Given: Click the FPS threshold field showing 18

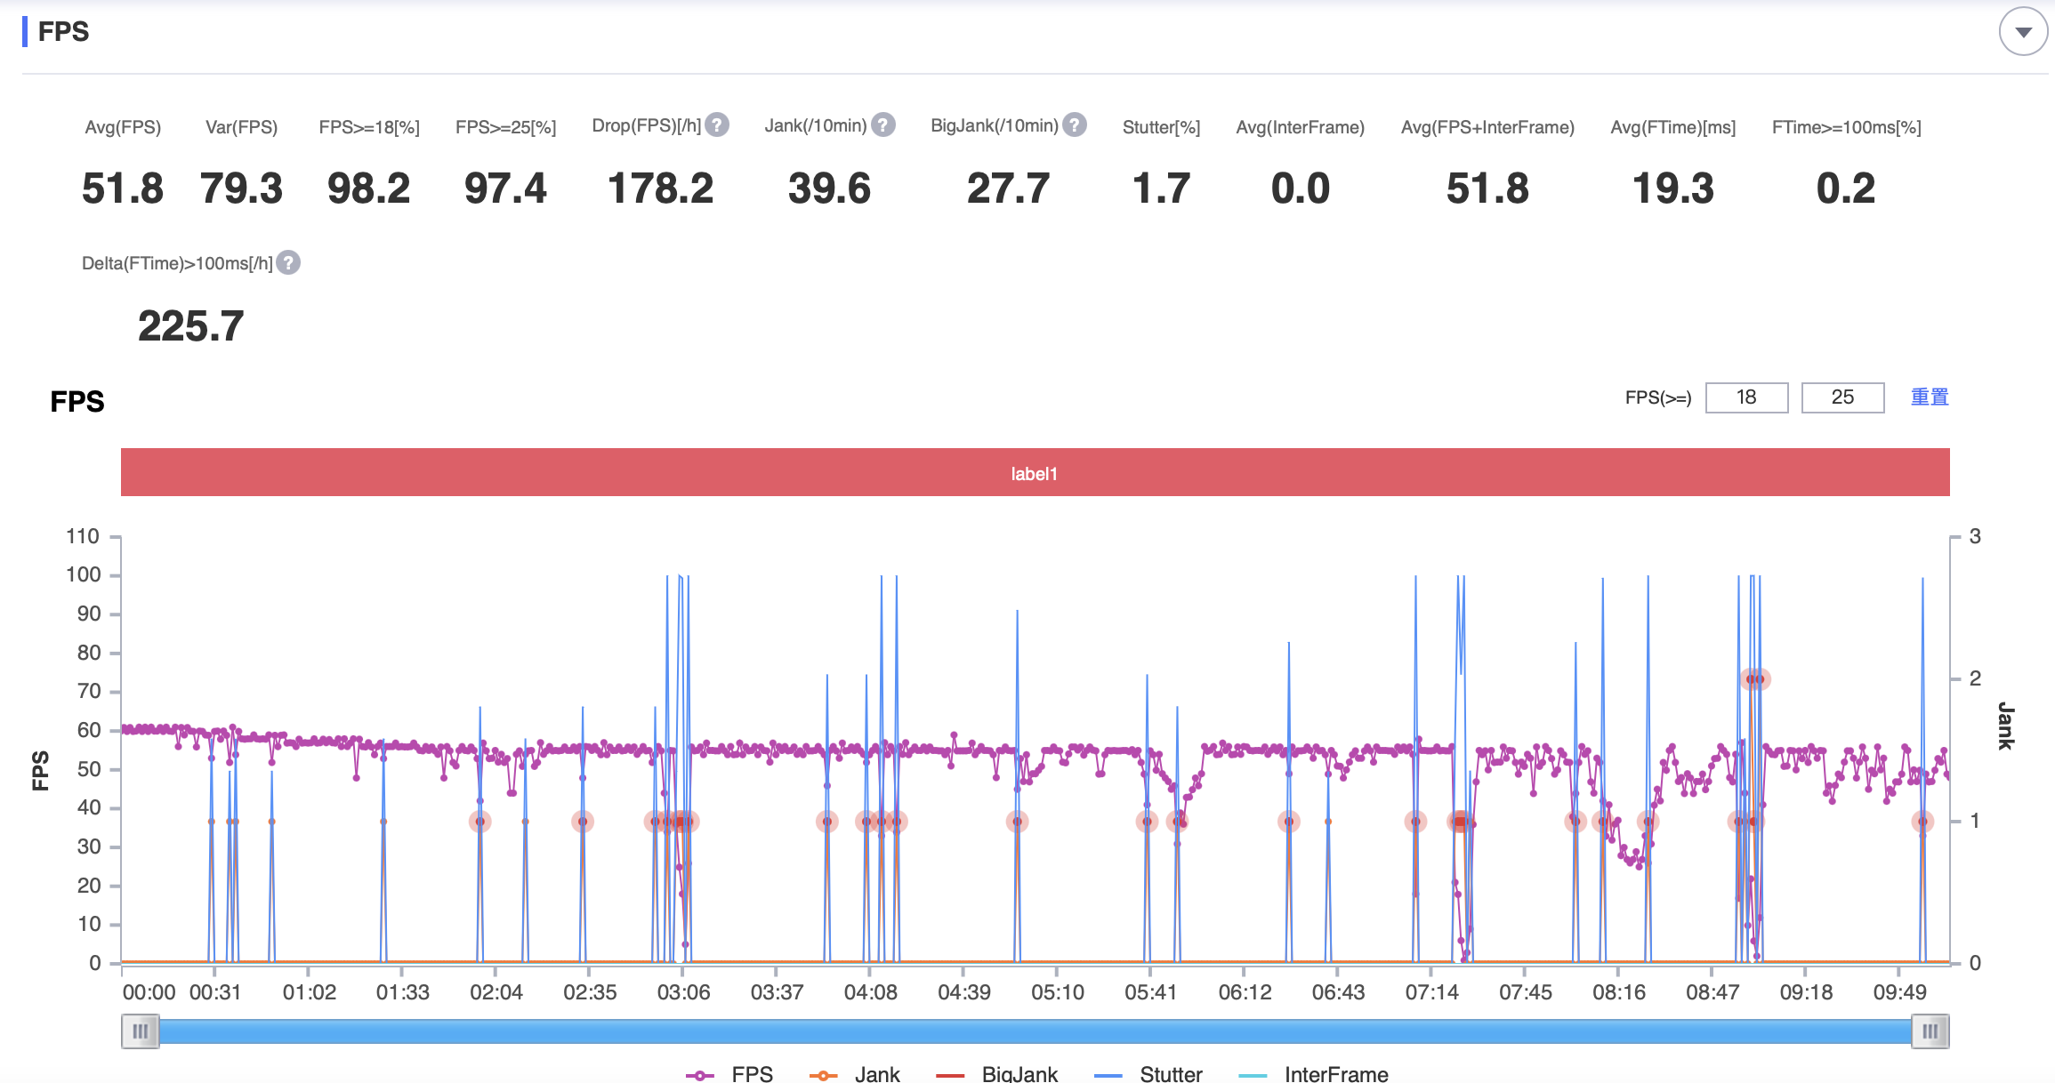Looking at the screenshot, I should 1745,397.
